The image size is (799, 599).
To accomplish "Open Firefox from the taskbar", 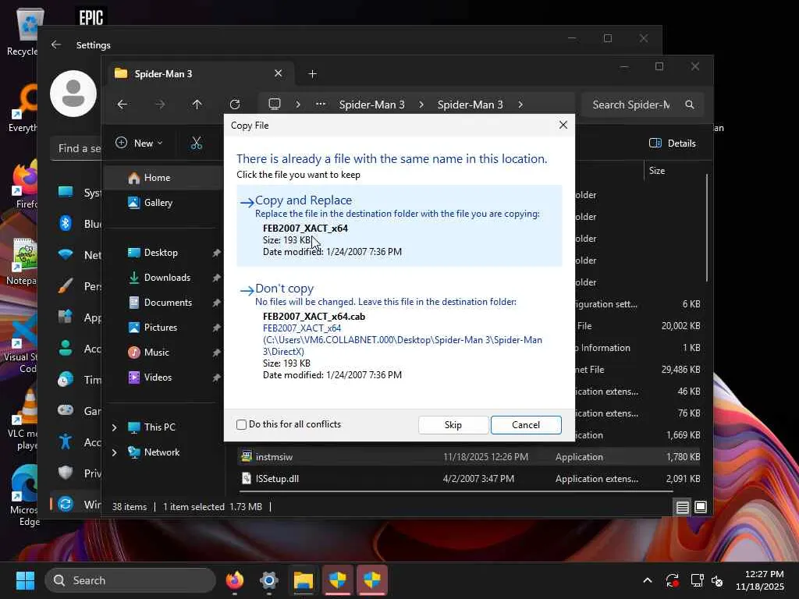I will tap(235, 580).
